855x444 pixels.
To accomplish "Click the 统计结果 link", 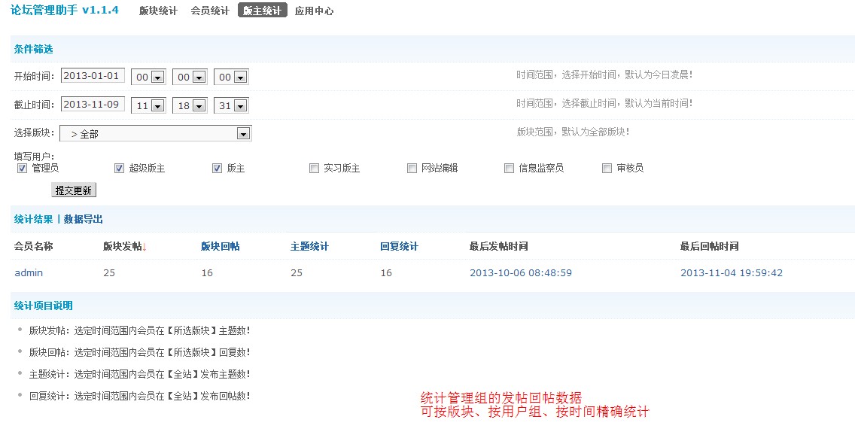I will [x=33, y=219].
